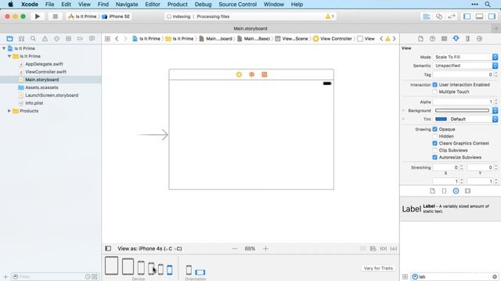Select portrait orientation

(x=189, y=270)
